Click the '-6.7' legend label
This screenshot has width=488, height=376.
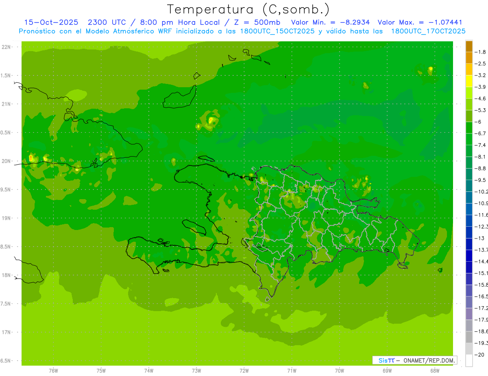coord(480,133)
